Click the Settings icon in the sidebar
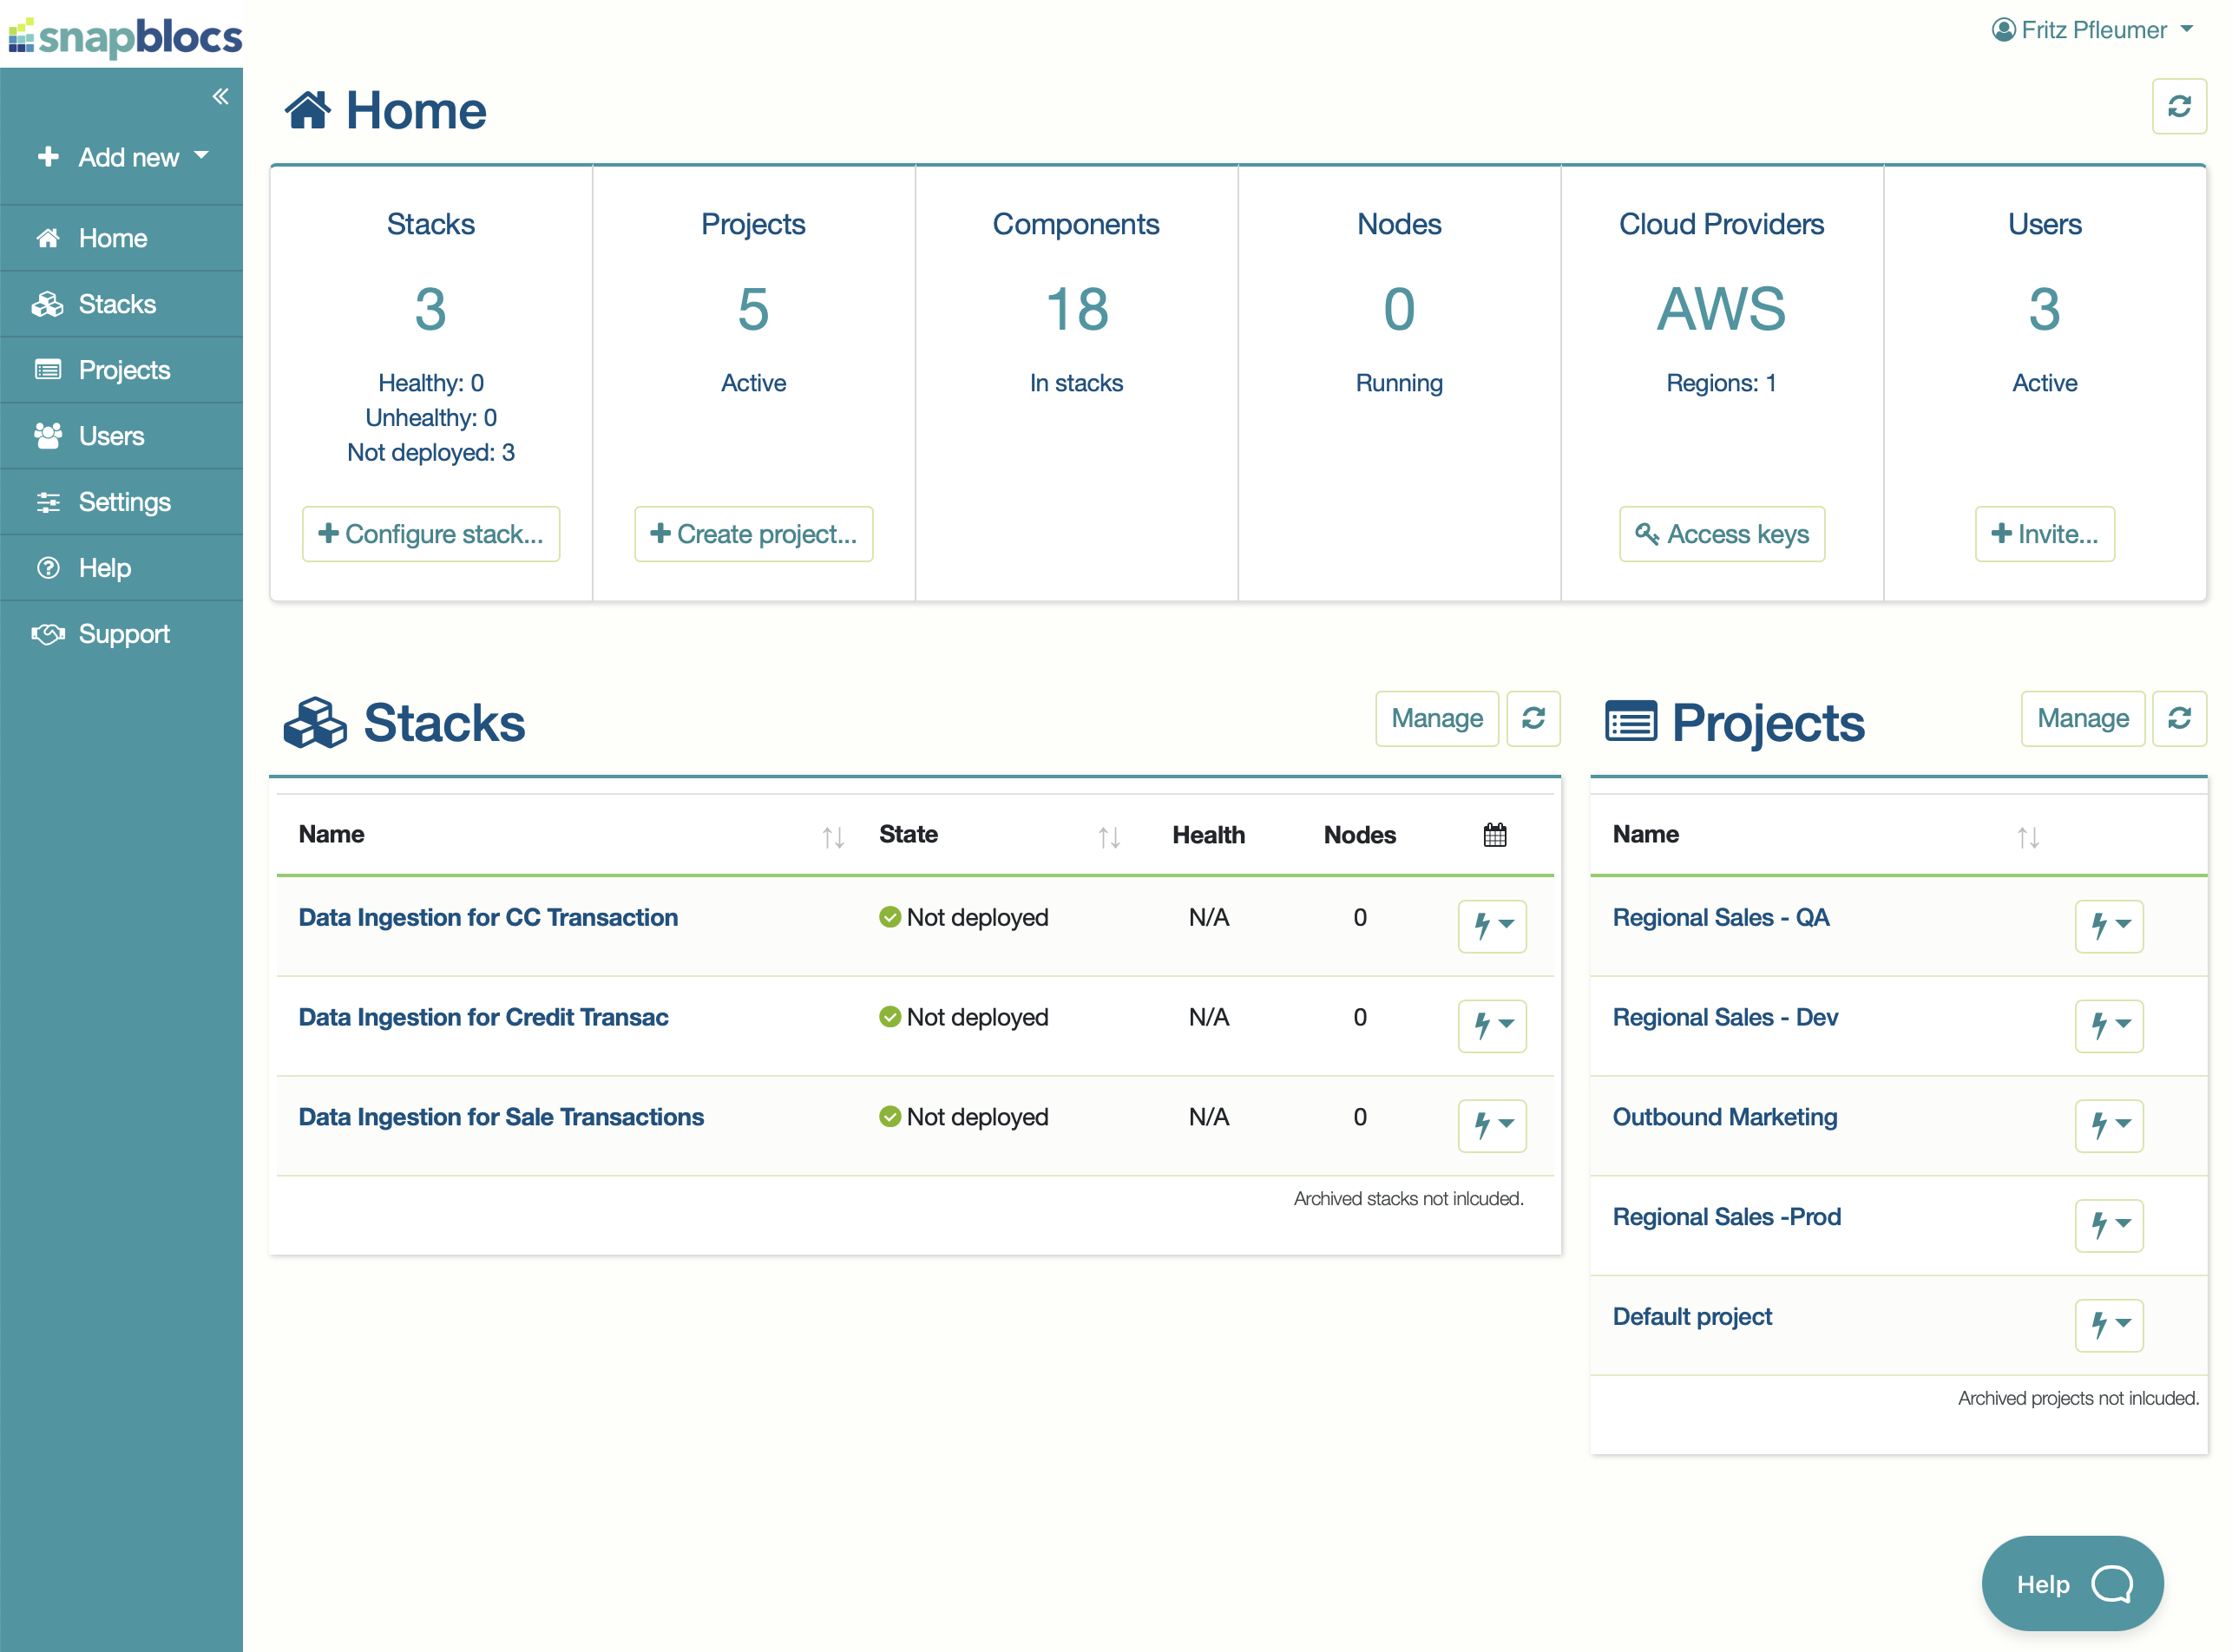Image resolution: width=2232 pixels, height=1652 pixels. pyautogui.click(x=49, y=503)
